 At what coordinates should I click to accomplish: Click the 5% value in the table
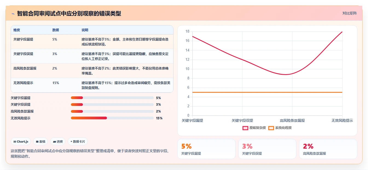click(x=55, y=39)
